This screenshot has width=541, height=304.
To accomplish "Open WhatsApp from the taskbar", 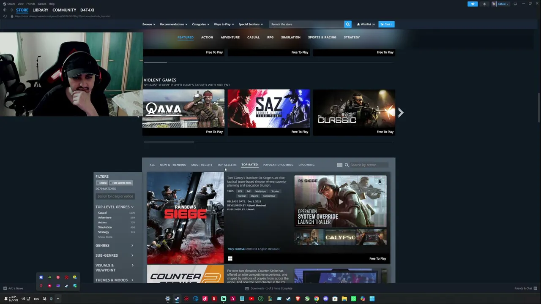I will click(x=354, y=299).
